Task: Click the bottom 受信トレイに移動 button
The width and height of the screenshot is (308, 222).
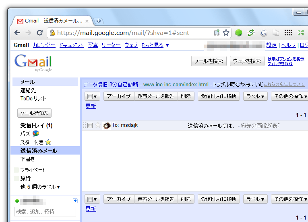Action: point(219,199)
